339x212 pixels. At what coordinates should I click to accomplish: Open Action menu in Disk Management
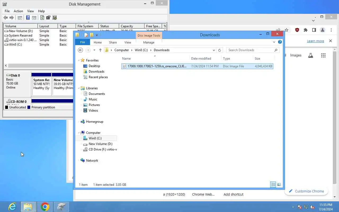pos(18,11)
